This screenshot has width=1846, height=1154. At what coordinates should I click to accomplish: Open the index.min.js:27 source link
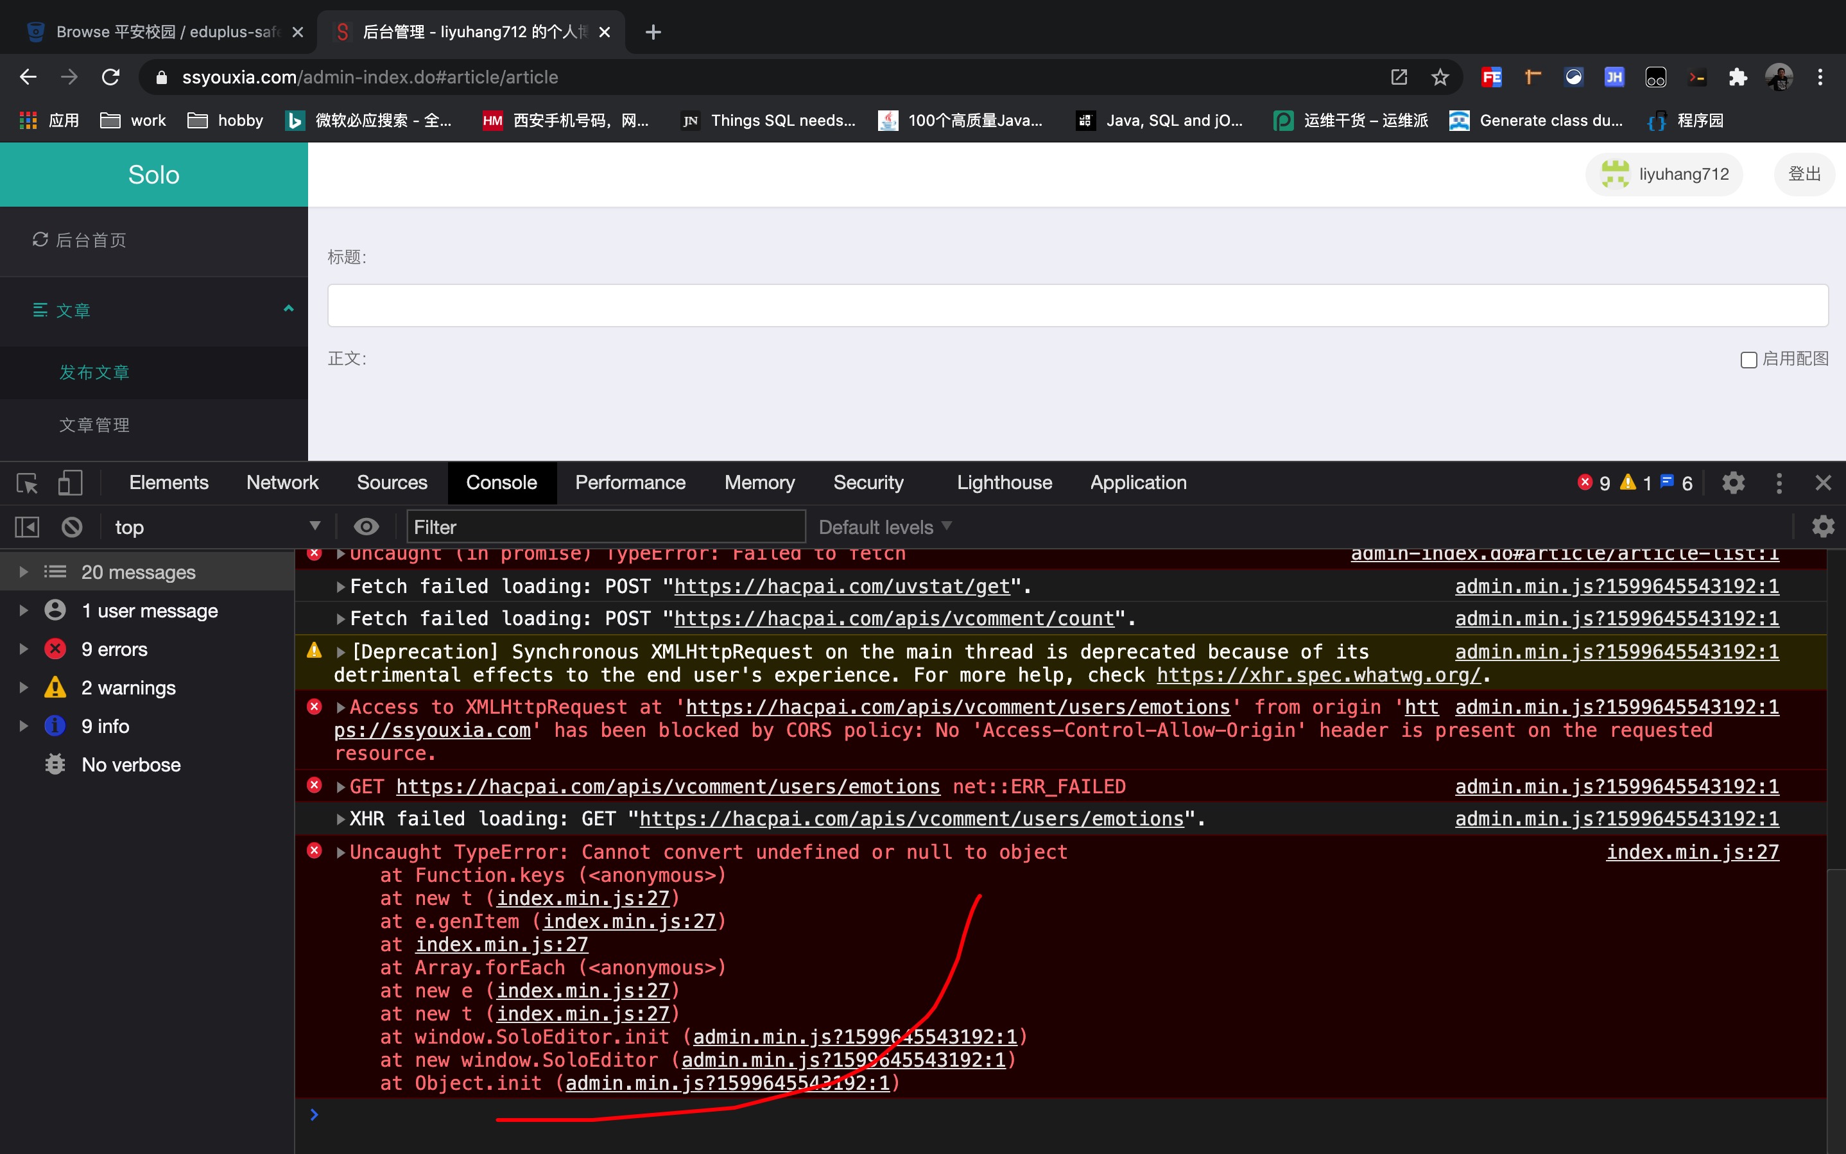click(x=1692, y=852)
